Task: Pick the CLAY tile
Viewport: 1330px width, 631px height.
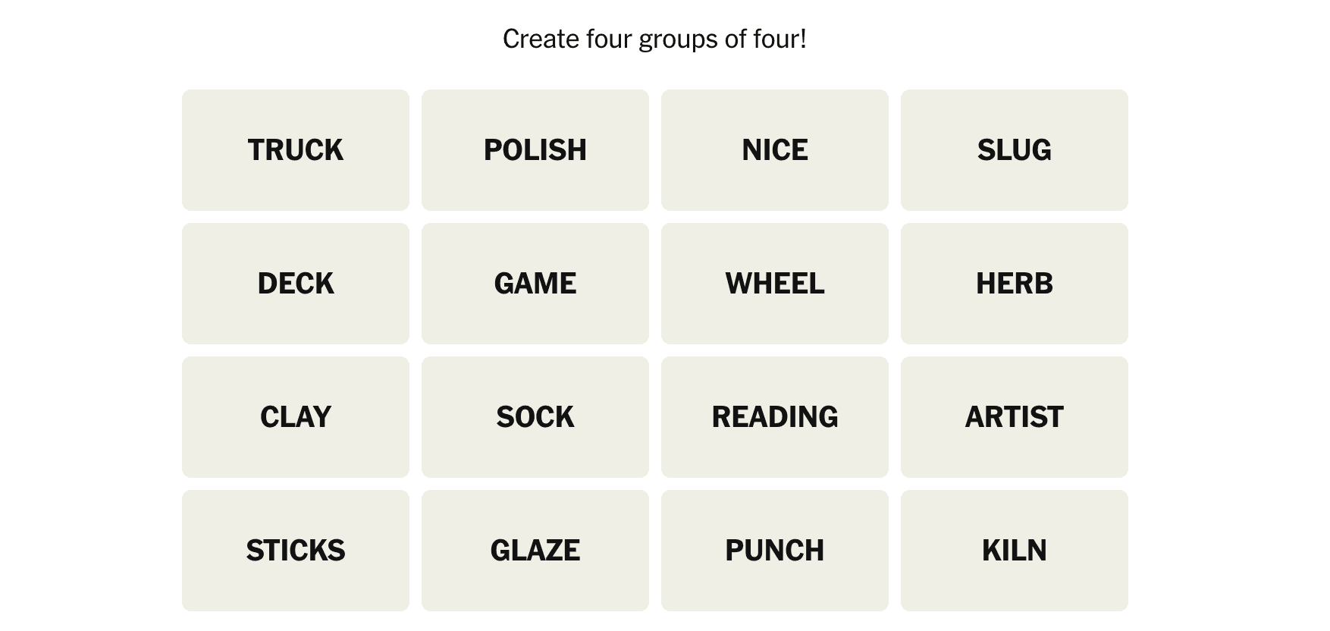Action: [x=296, y=417]
